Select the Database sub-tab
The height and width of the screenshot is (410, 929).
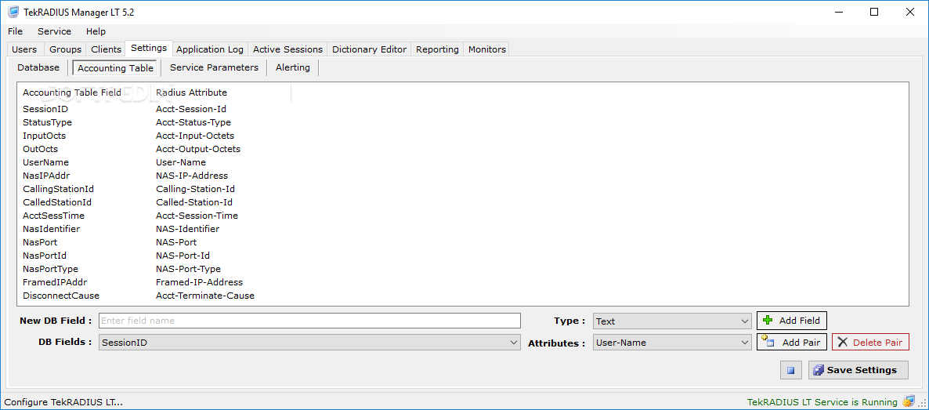coord(38,67)
